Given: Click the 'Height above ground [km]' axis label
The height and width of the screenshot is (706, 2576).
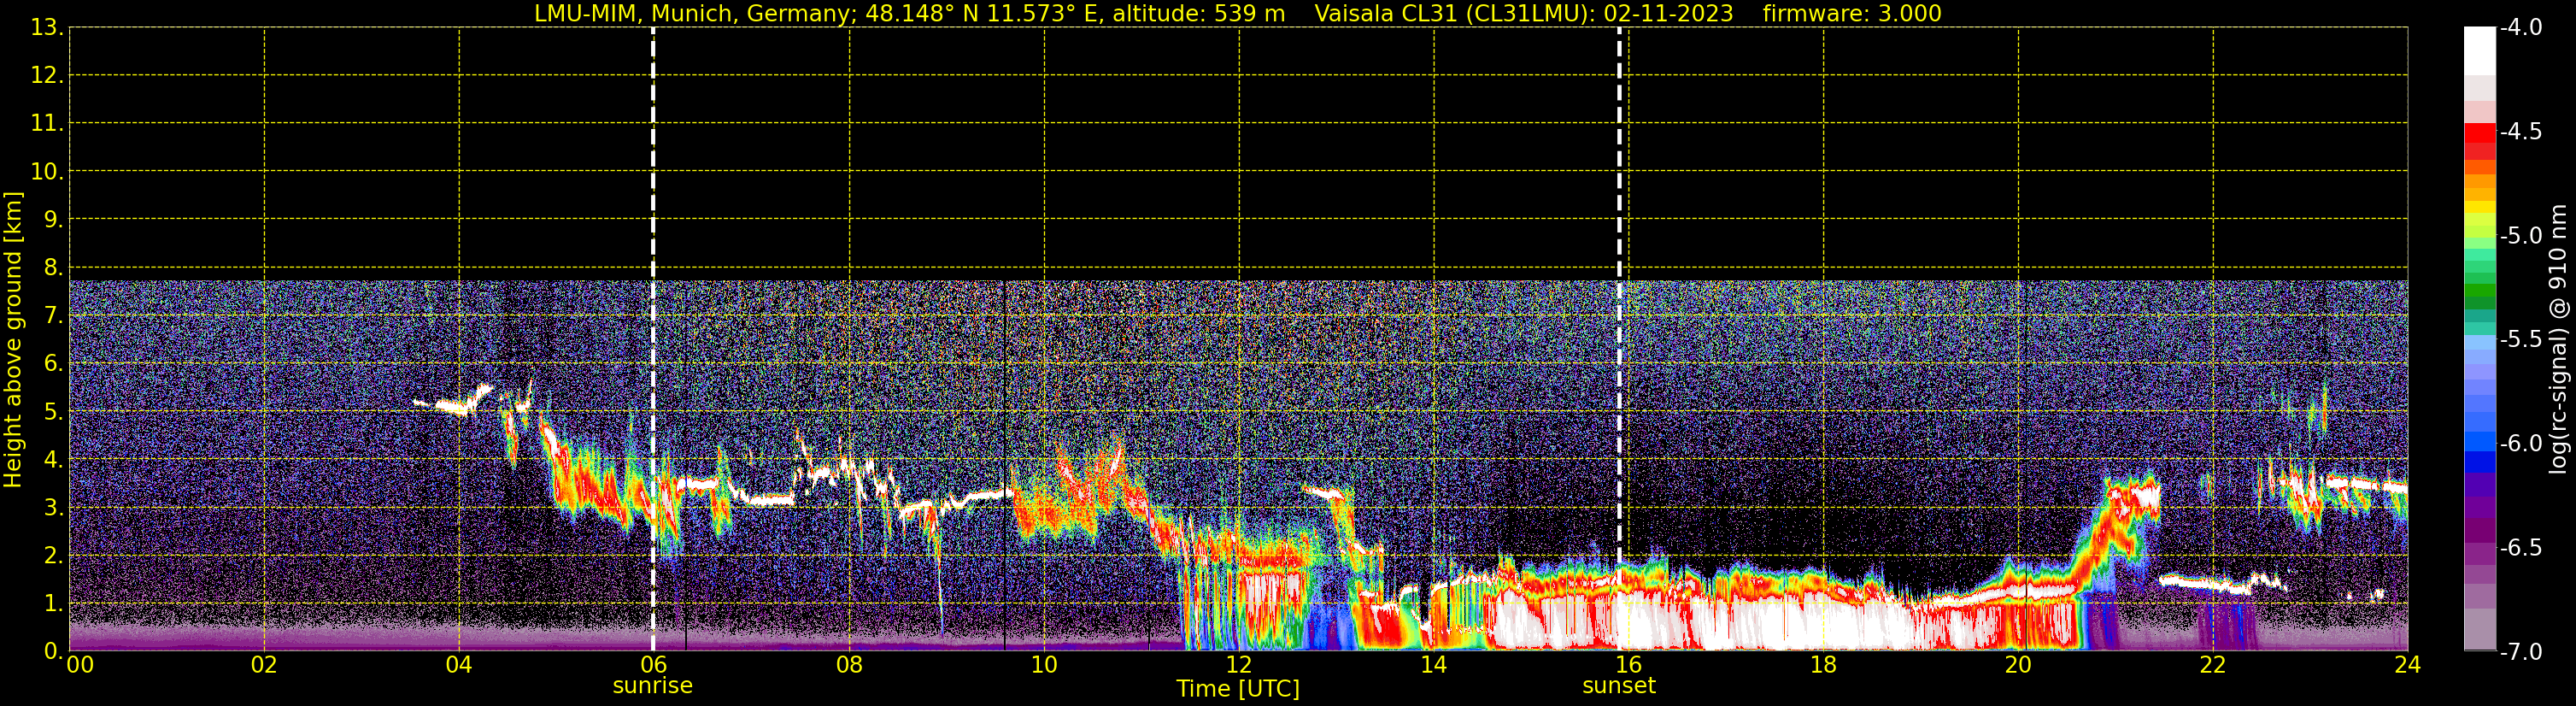Looking at the screenshot, I should [x=13, y=339].
